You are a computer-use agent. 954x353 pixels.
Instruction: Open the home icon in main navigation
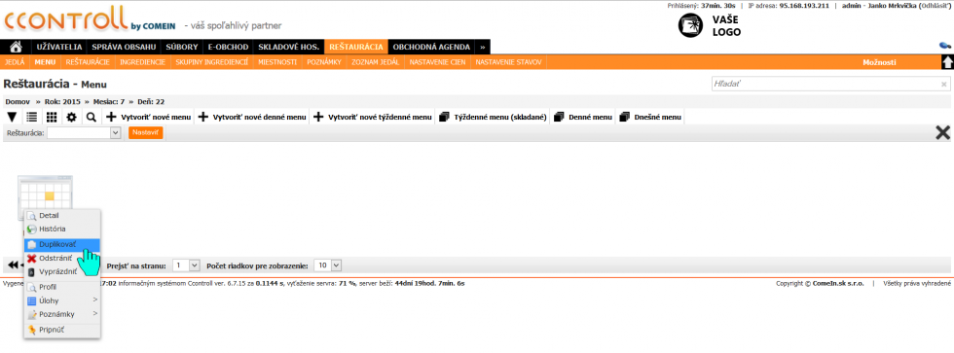pyautogui.click(x=17, y=47)
